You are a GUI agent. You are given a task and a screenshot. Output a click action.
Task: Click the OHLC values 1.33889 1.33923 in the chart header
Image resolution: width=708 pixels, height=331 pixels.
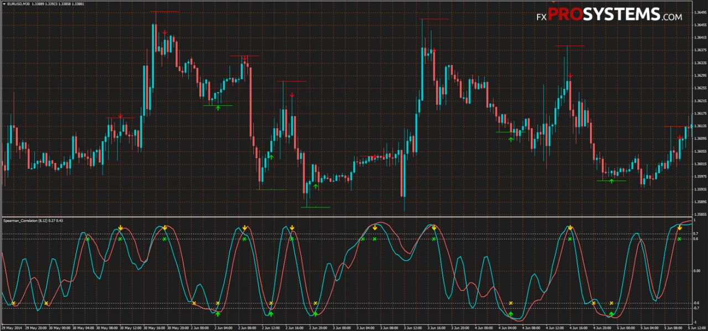(x=44, y=4)
